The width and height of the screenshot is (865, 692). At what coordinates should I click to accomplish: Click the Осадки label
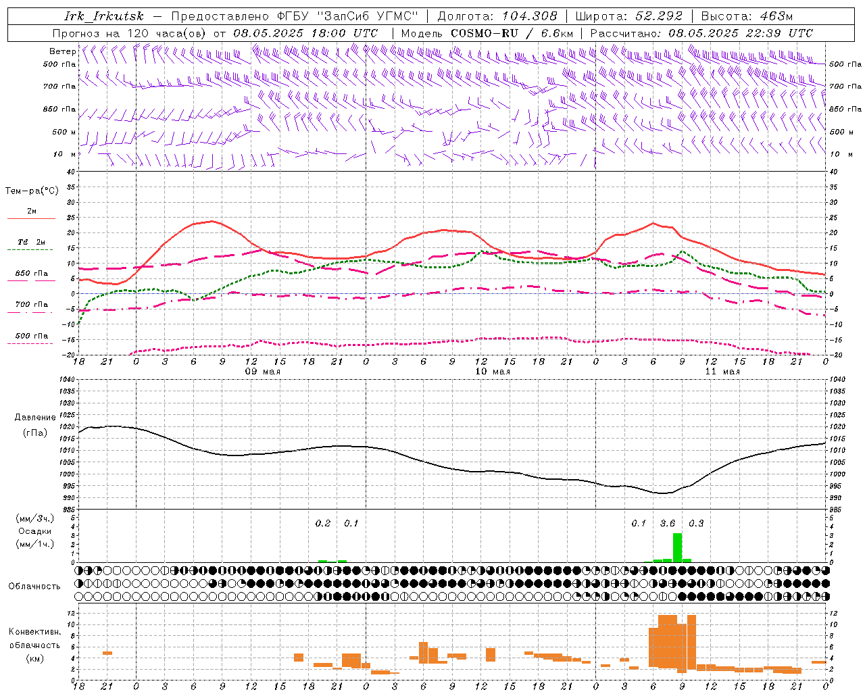click(34, 531)
